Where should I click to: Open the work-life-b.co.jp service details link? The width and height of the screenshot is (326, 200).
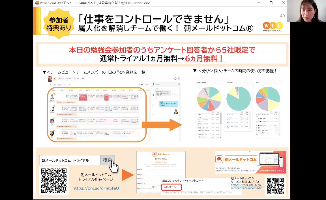coord(247,186)
